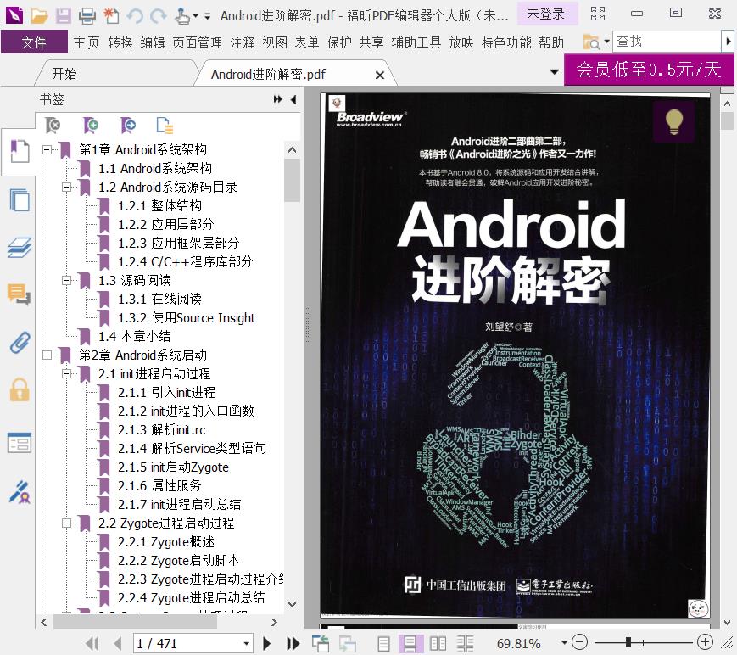737x655 pixels.
Task: Collapse the 第1章 Android系统架构 tree node
Action: [x=47, y=150]
